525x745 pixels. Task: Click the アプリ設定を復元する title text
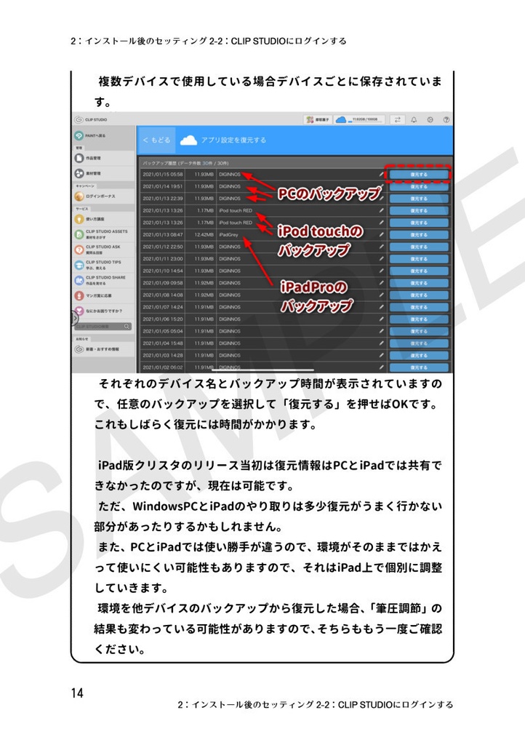[x=233, y=140]
